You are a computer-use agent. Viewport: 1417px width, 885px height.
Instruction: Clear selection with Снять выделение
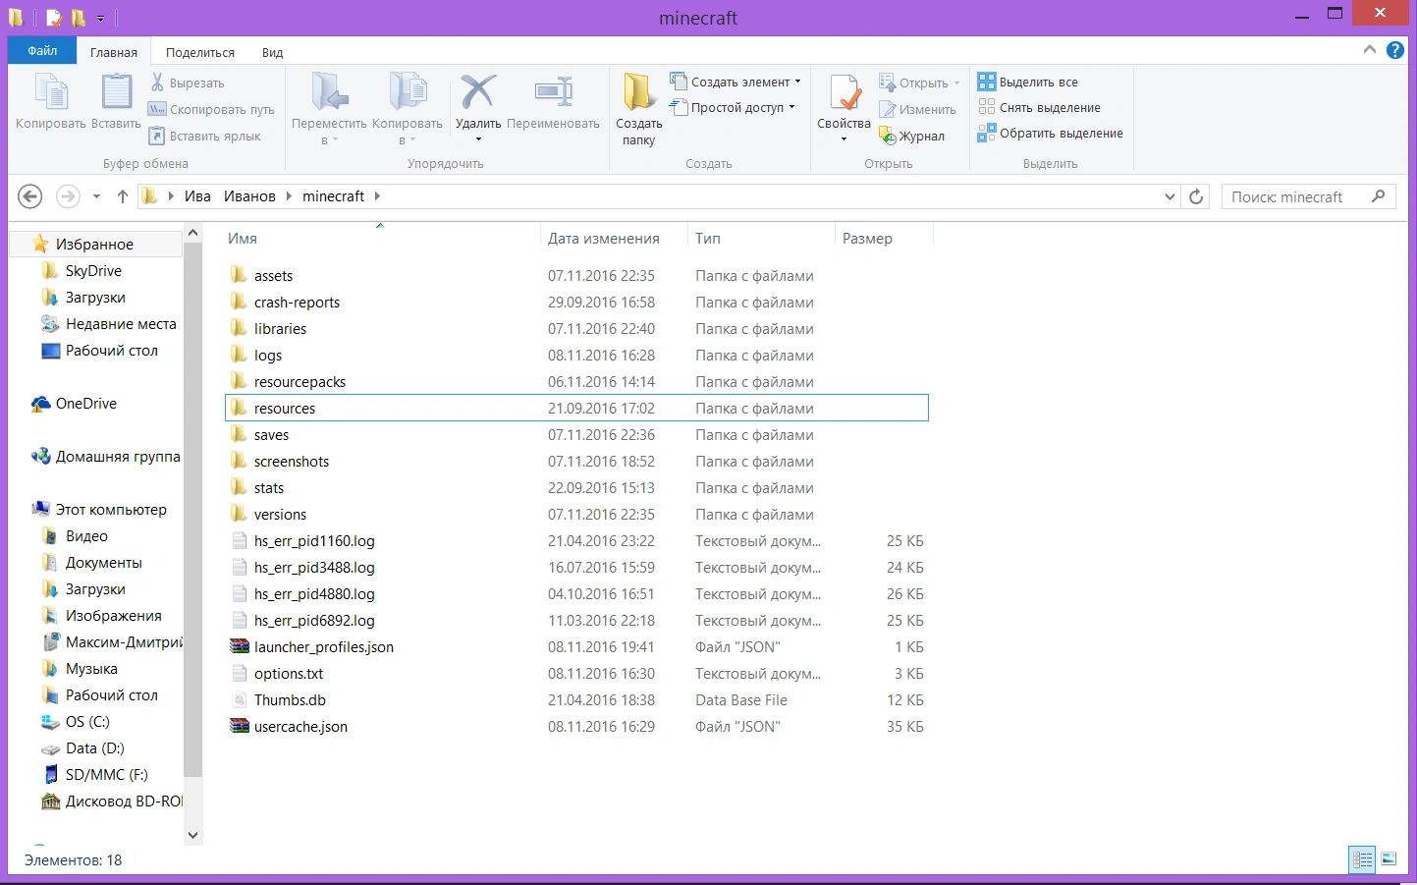point(1039,107)
